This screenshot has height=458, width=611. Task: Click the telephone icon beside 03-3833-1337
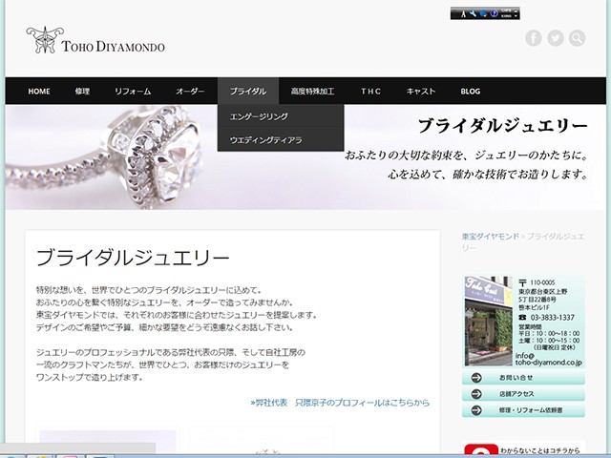tap(522, 318)
